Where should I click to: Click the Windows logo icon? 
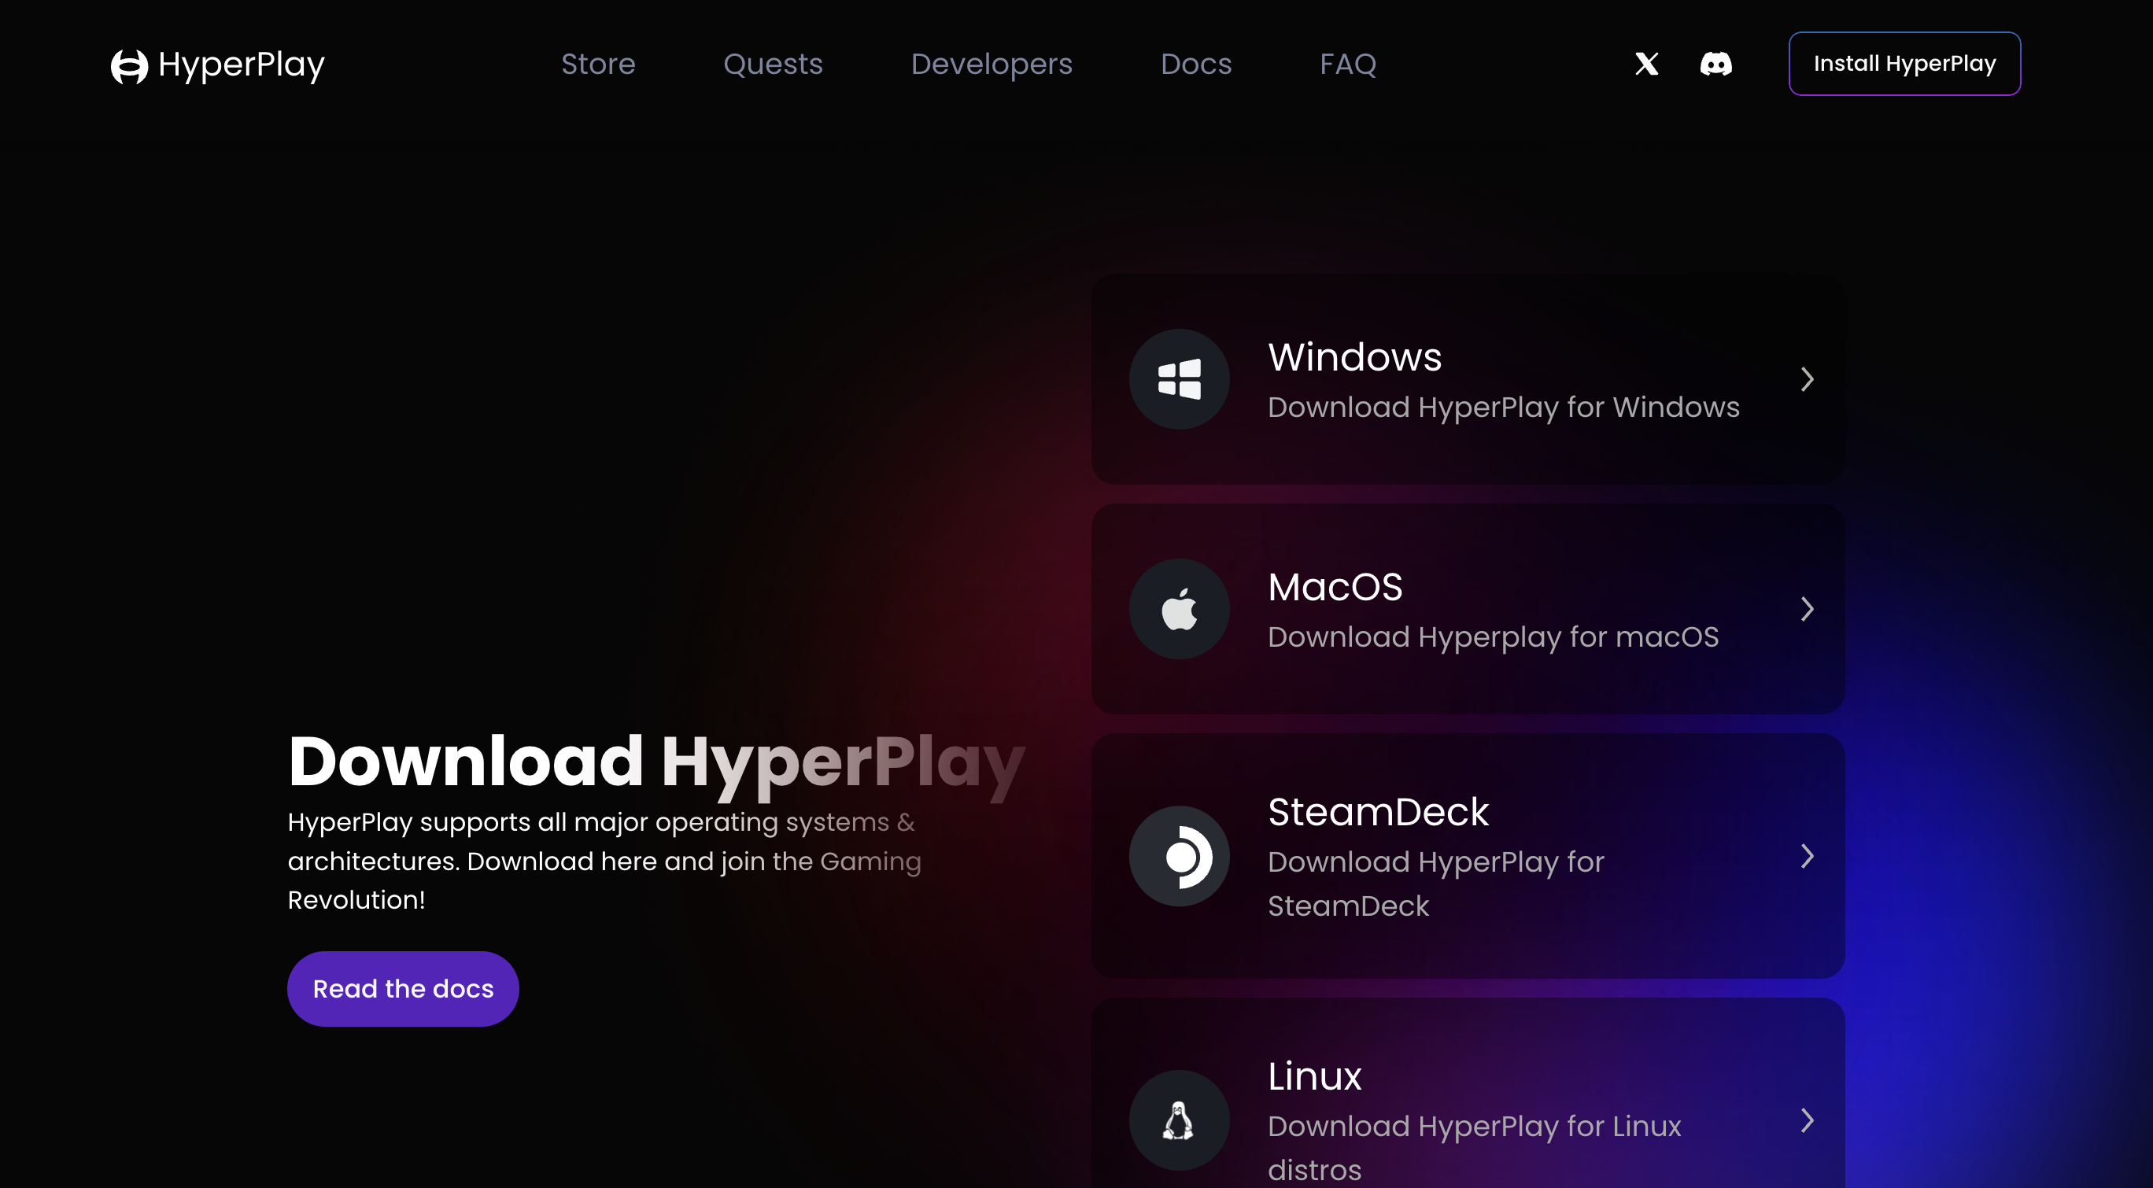point(1180,379)
